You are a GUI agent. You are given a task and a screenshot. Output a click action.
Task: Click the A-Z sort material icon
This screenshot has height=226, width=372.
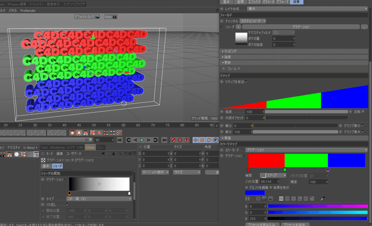(9, 154)
